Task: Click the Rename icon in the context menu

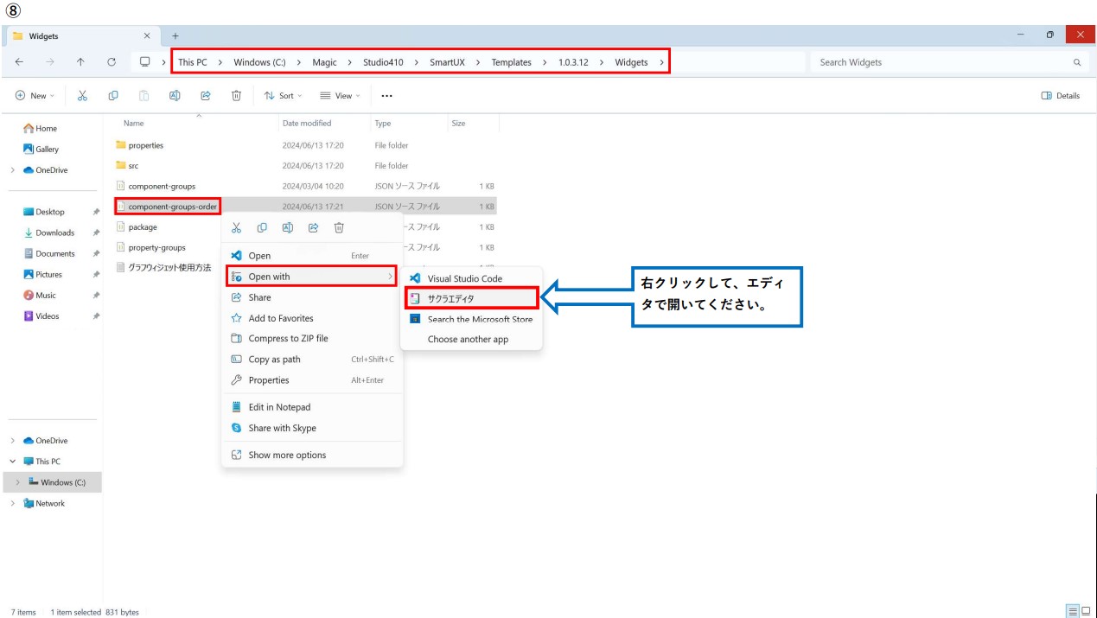Action: coord(288,227)
